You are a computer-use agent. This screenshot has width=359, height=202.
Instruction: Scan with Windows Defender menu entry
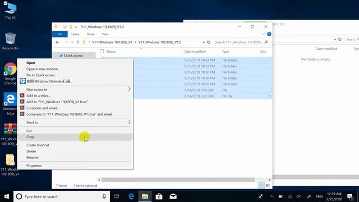pyautogui.click(x=75, y=81)
